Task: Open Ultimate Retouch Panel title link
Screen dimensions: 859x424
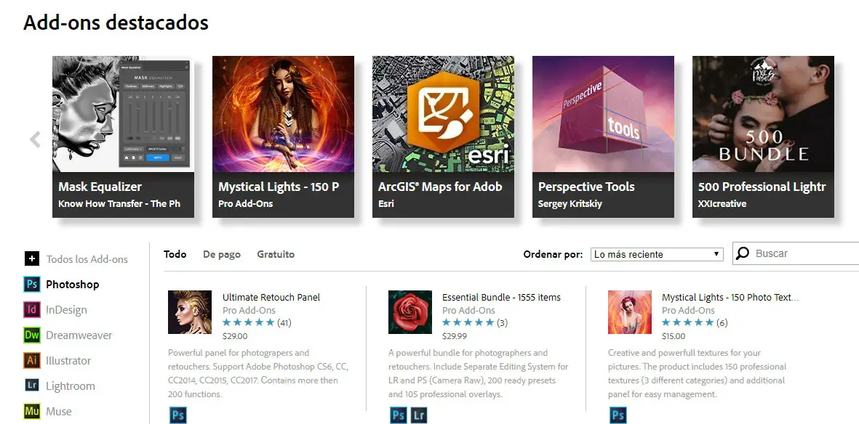Action: (x=271, y=297)
